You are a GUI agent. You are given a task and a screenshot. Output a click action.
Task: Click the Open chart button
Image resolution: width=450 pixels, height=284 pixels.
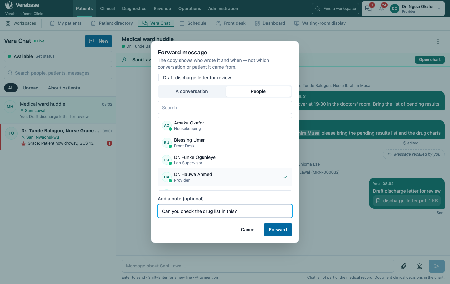tap(430, 60)
